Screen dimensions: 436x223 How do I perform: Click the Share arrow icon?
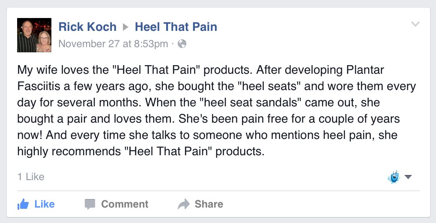183,204
